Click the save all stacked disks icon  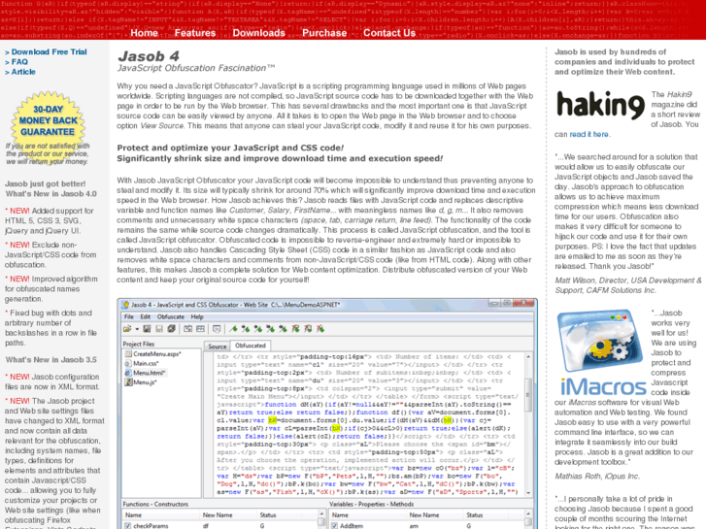pos(171,329)
